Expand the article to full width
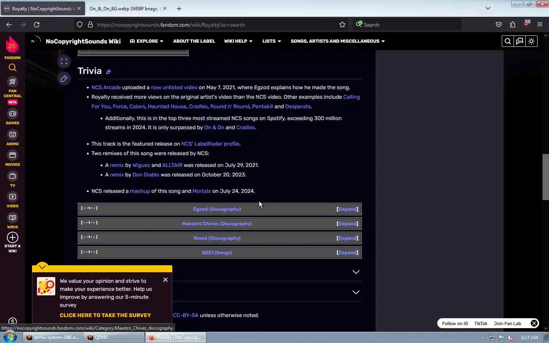The height and width of the screenshot is (343, 549). click(x=64, y=61)
